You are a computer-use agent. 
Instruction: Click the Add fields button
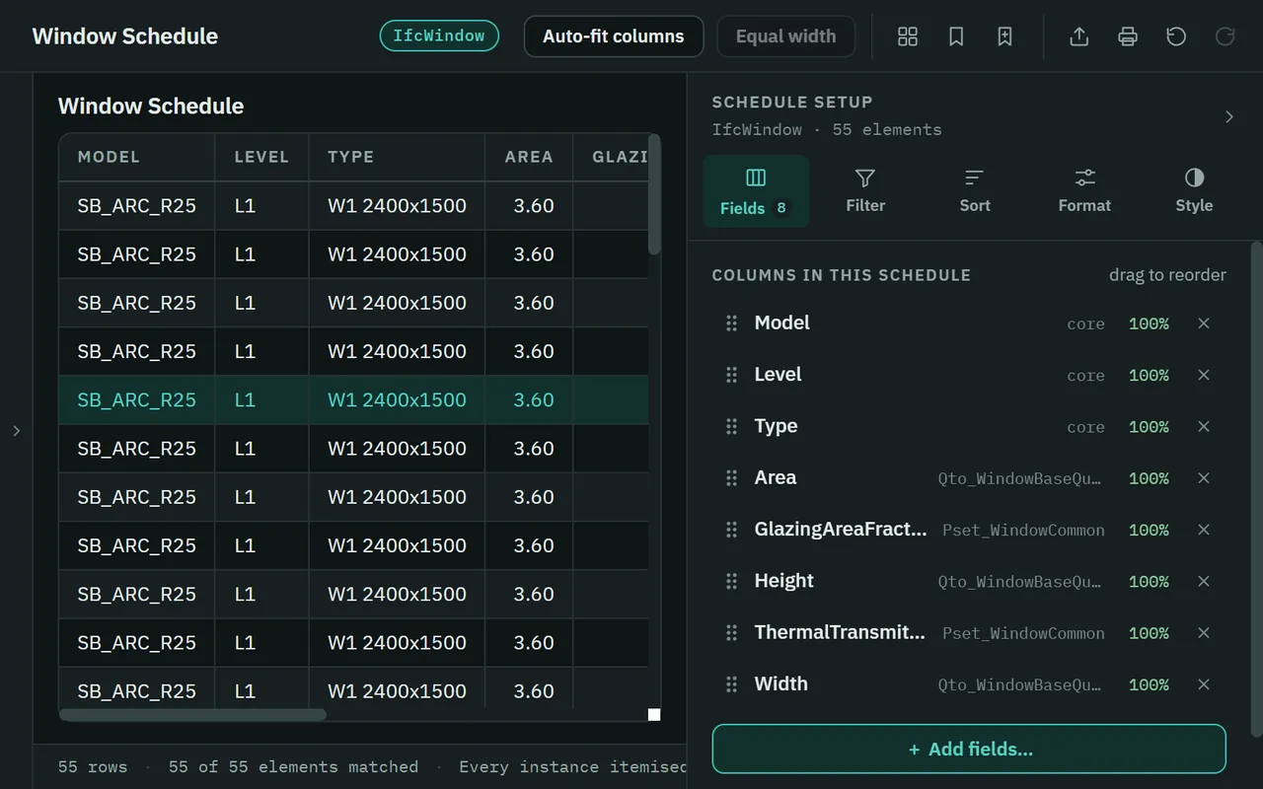(x=969, y=750)
